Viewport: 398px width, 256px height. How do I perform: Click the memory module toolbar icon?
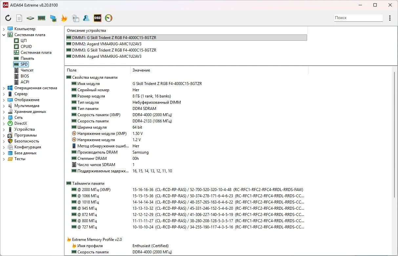[41, 18]
